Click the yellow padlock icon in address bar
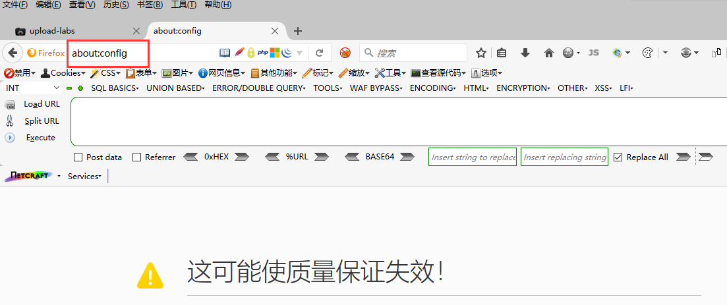The image size is (727, 305). click(251, 53)
